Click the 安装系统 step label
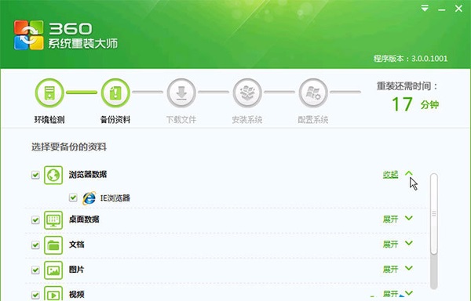The height and width of the screenshot is (301, 471). coord(247,120)
